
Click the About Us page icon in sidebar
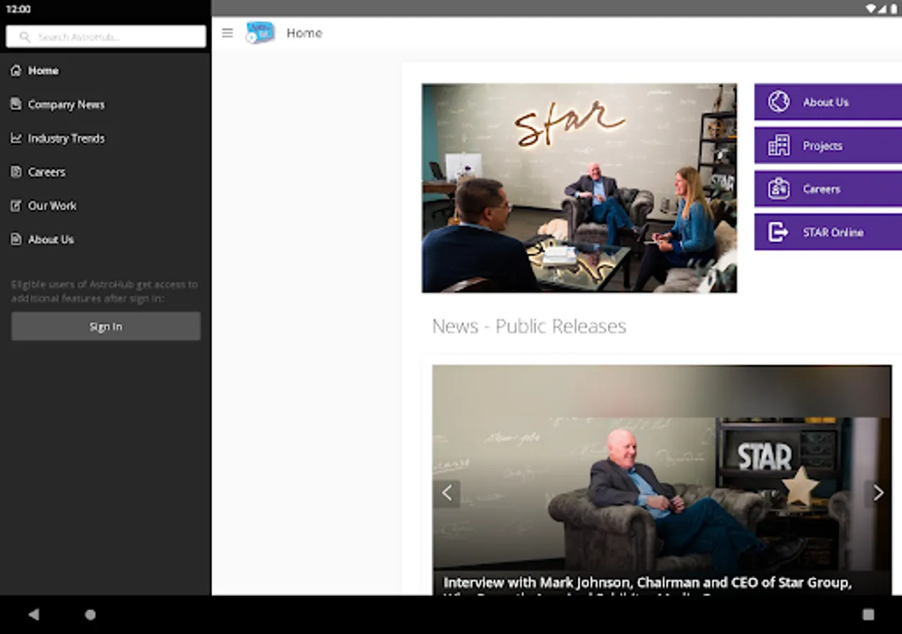coord(16,240)
